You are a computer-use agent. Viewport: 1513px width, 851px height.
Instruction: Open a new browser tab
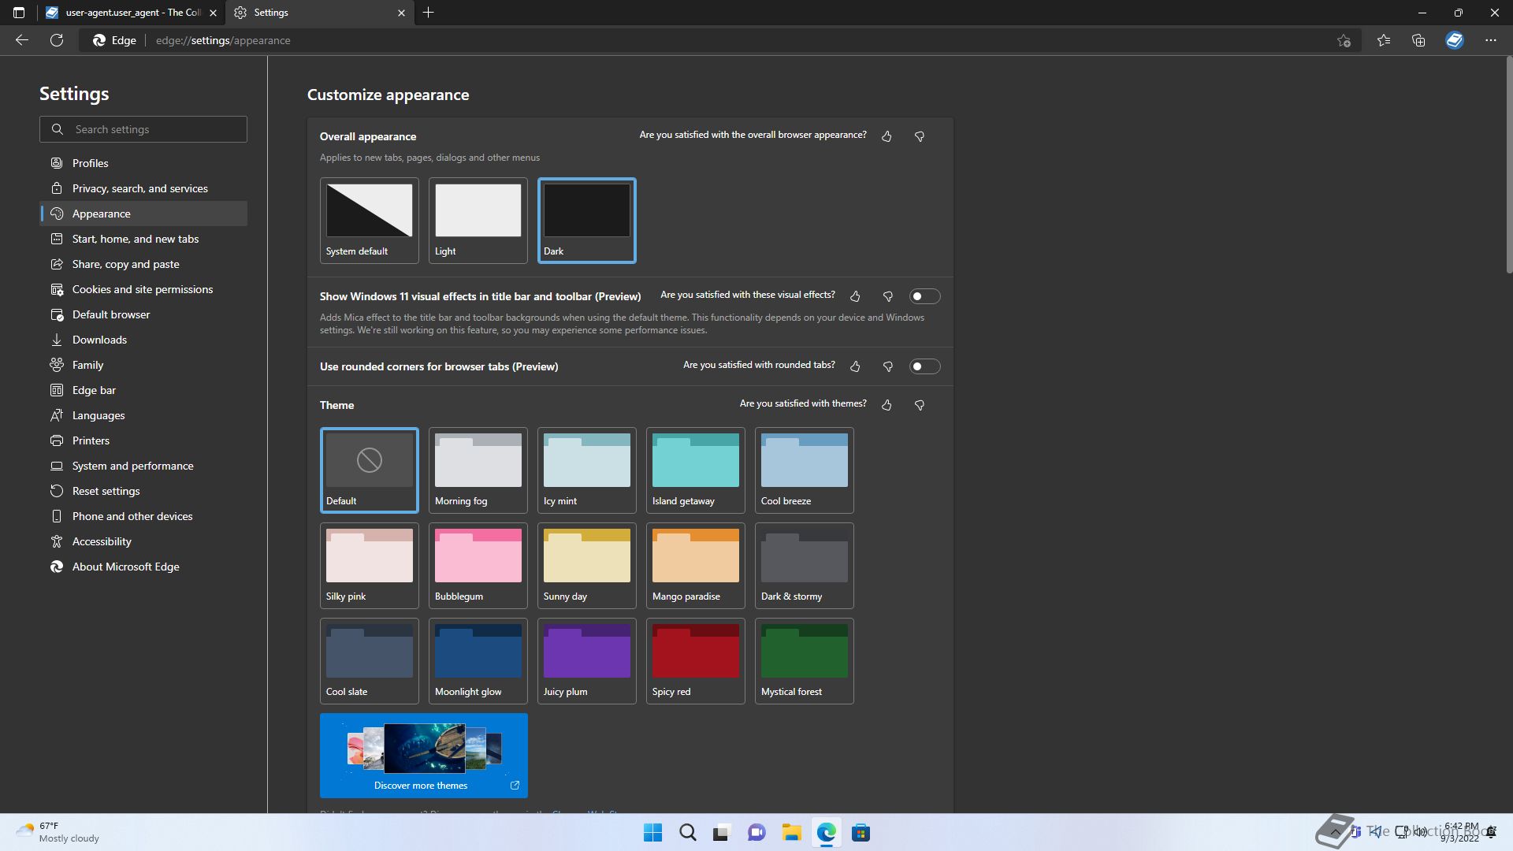click(428, 13)
